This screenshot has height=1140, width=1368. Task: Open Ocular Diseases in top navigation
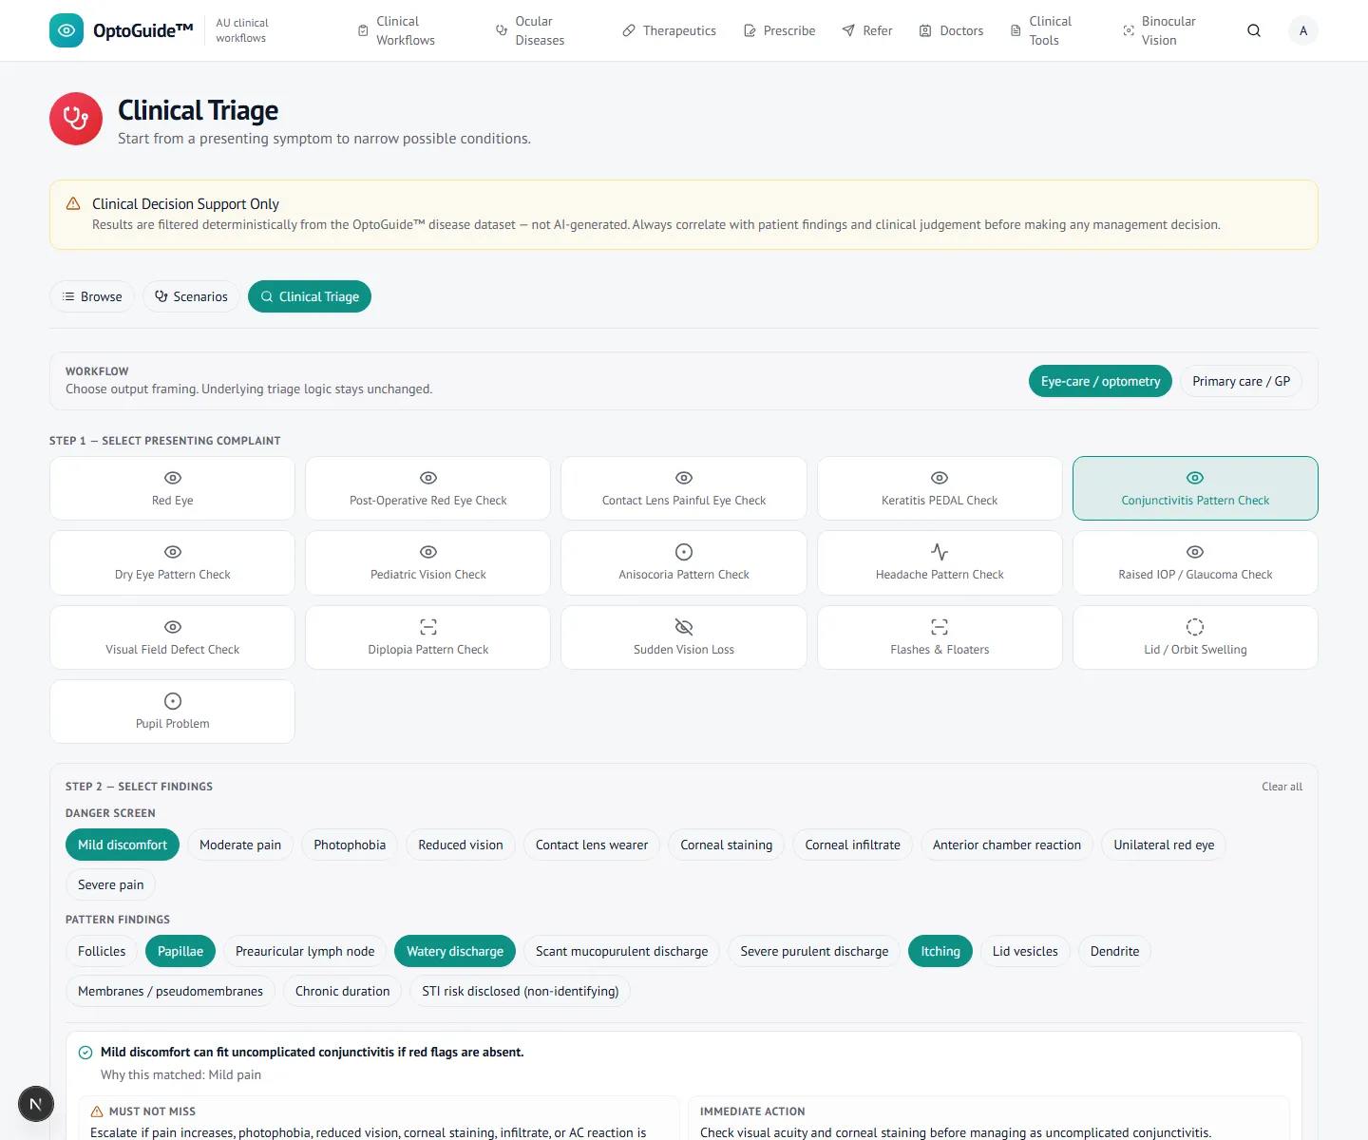coord(530,30)
